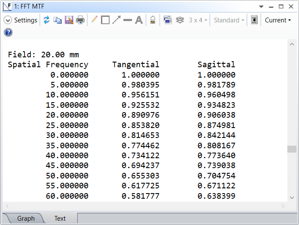Open the 3 x 4 layout dropdown
The width and height of the screenshot is (299, 225).
pos(198,20)
